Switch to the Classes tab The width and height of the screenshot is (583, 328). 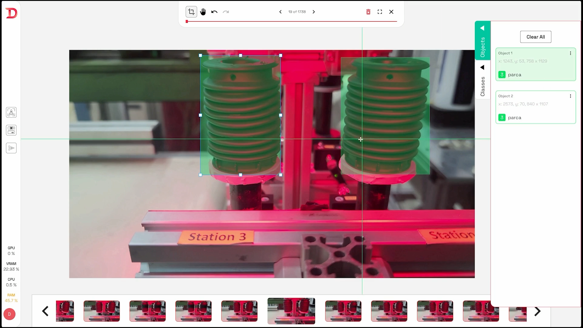(x=482, y=86)
